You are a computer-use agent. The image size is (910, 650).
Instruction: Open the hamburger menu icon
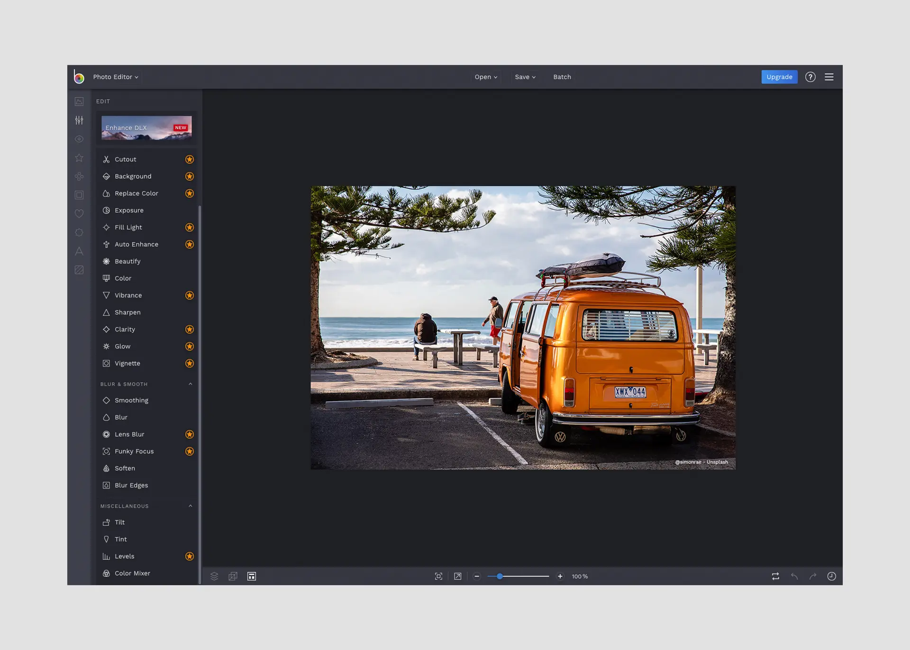tap(829, 77)
